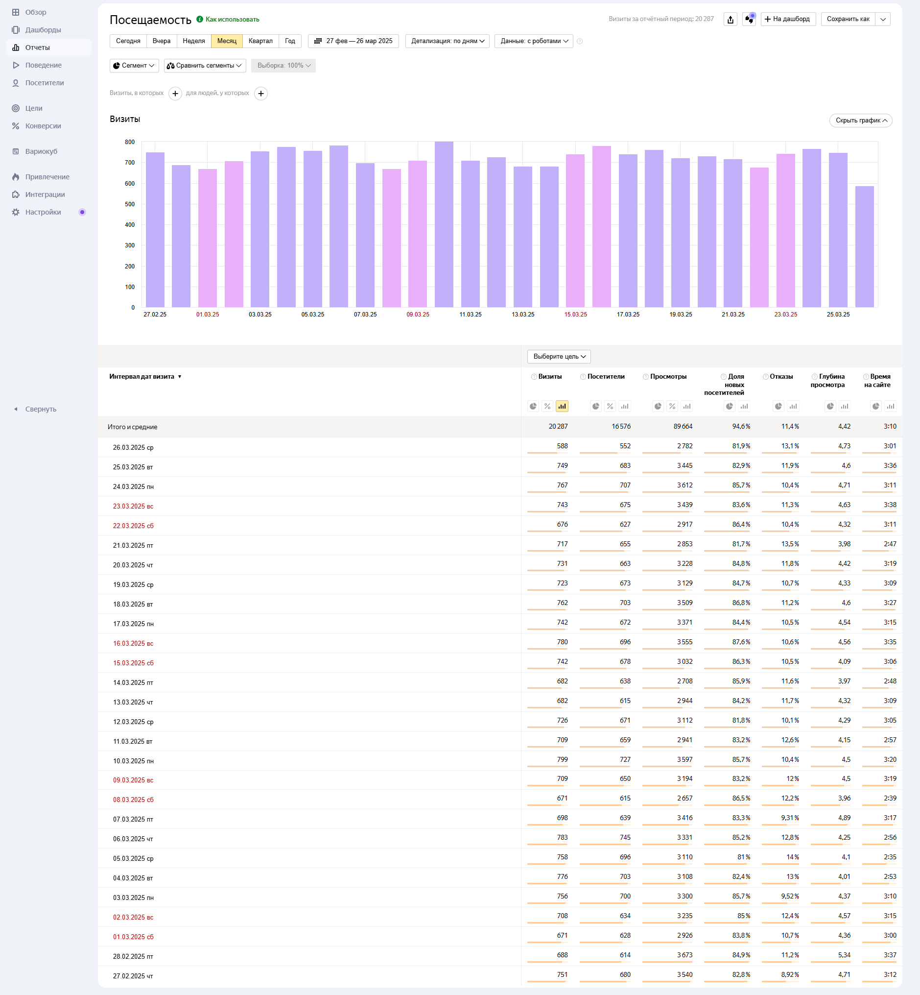920x995 pixels.
Task: Click Скрыть график button
Action: click(861, 121)
